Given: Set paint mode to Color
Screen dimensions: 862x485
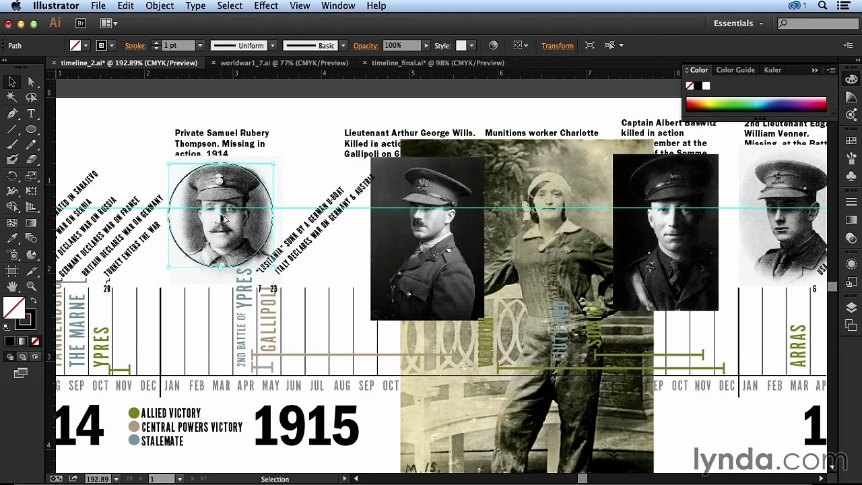Looking at the screenshot, I should (9, 342).
